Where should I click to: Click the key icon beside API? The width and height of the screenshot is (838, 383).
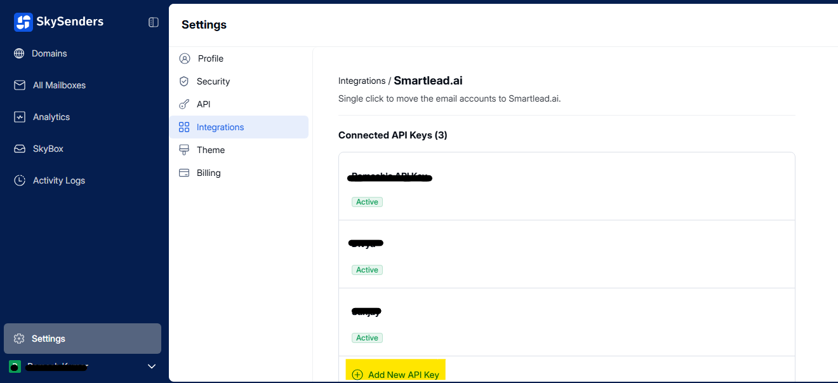pos(184,104)
